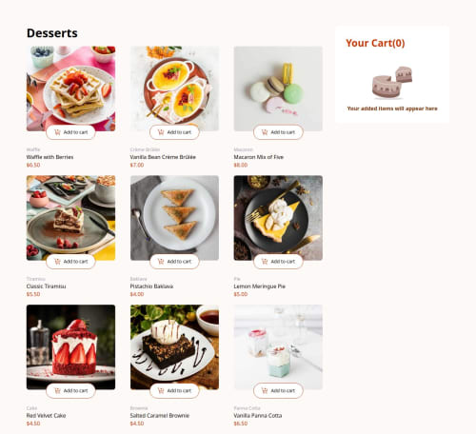This screenshot has height=434, width=476.
Task: Click cart icon on Macaron Mix of Five button
Action: click(x=265, y=132)
